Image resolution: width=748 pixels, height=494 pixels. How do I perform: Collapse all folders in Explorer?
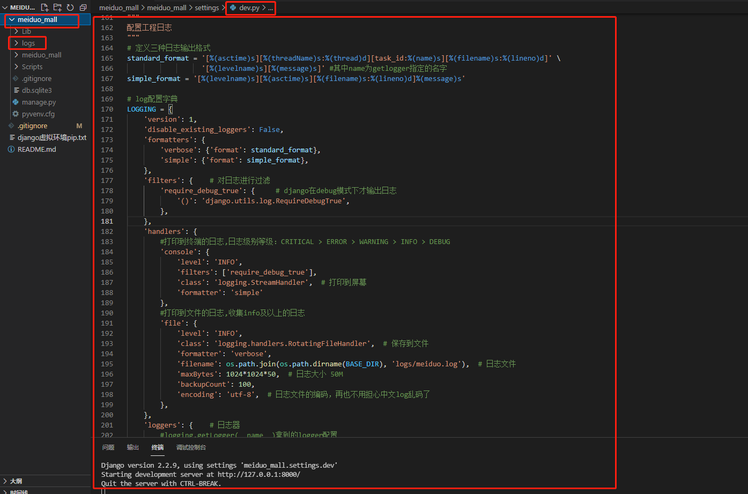83,8
